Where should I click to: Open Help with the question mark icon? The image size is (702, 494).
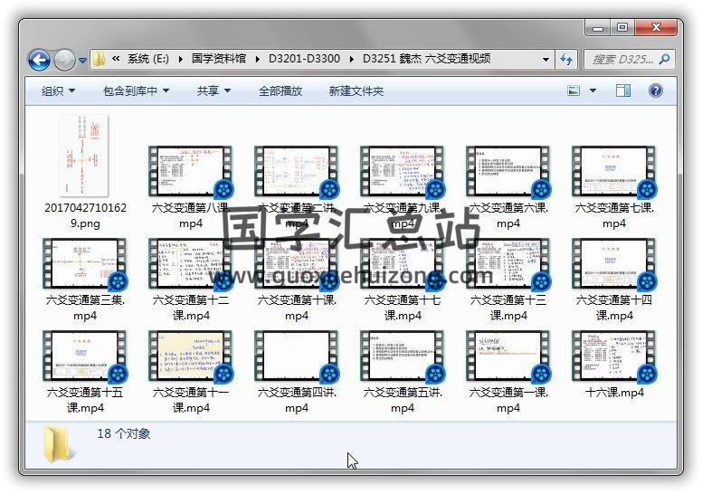[656, 90]
